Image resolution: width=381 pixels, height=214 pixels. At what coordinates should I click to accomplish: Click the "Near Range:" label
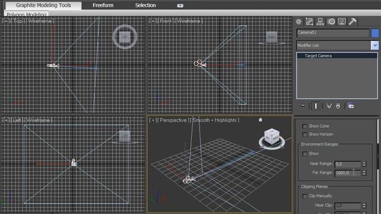coord(321,164)
